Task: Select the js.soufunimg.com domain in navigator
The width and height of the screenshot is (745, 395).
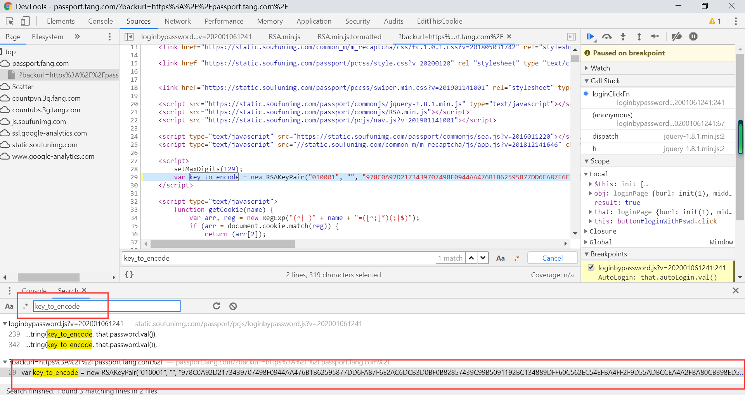Action: point(39,122)
